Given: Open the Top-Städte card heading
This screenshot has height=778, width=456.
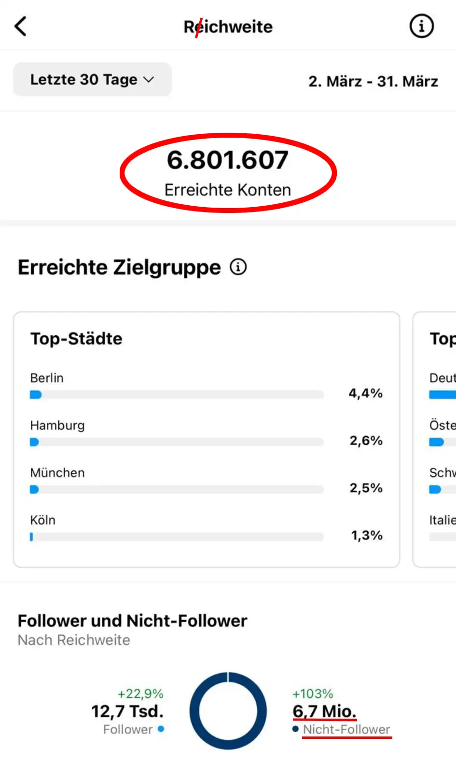Looking at the screenshot, I should pyautogui.click(x=76, y=339).
